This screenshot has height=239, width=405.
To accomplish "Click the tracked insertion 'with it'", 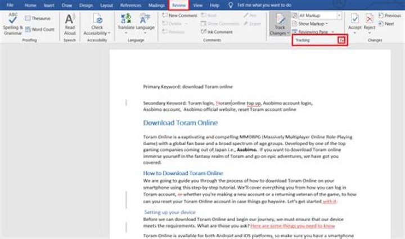I will pos(330,201).
